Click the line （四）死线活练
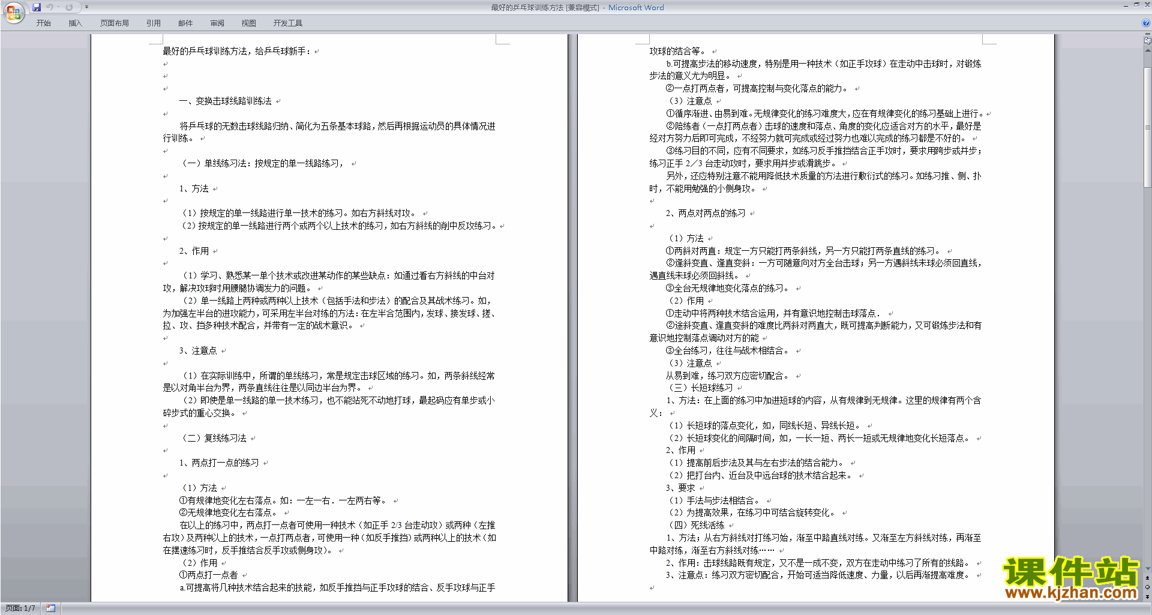Screen dimensions: 1152x615 (695, 525)
